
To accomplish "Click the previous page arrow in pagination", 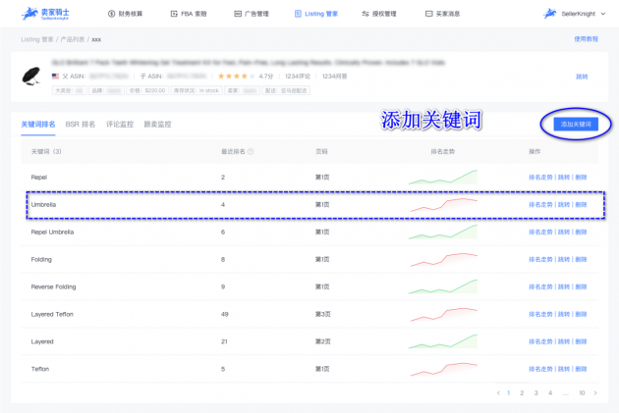I will [498, 393].
